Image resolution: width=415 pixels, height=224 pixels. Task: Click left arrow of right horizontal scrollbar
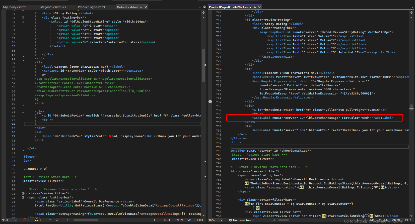pyautogui.click(x=274, y=220)
